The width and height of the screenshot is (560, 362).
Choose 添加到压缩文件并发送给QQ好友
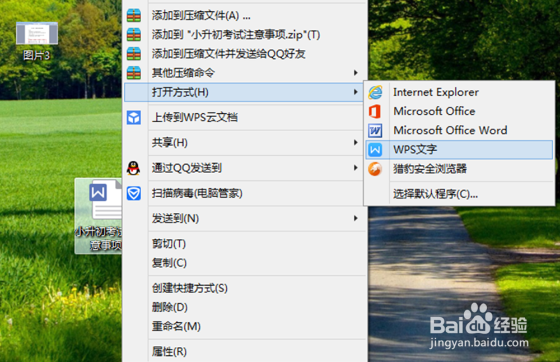point(245,54)
